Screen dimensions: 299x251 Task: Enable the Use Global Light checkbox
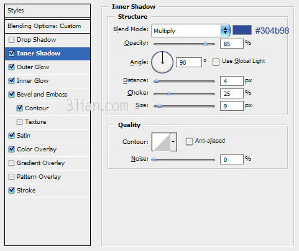tap(216, 62)
